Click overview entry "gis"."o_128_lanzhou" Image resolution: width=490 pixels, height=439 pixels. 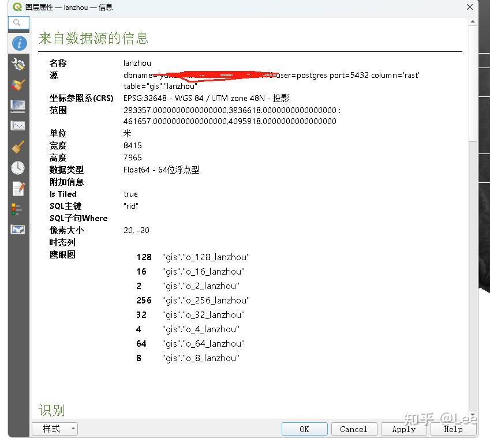[206, 257]
